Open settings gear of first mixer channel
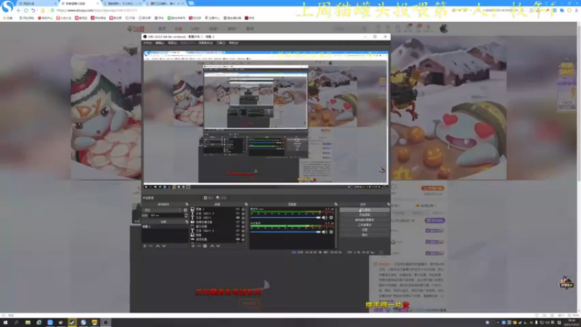The width and height of the screenshot is (581, 327). pyautogui.click(x=331, y=217)
